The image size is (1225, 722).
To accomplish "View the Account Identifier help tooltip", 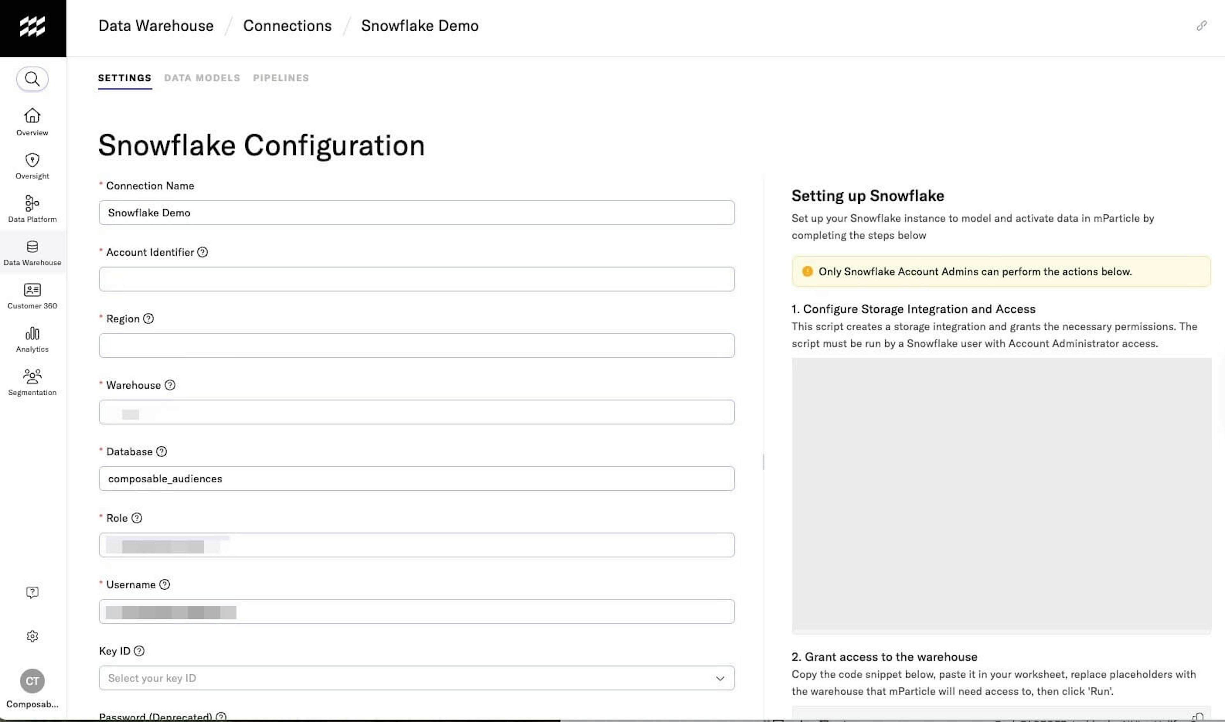I will [202, 252].
